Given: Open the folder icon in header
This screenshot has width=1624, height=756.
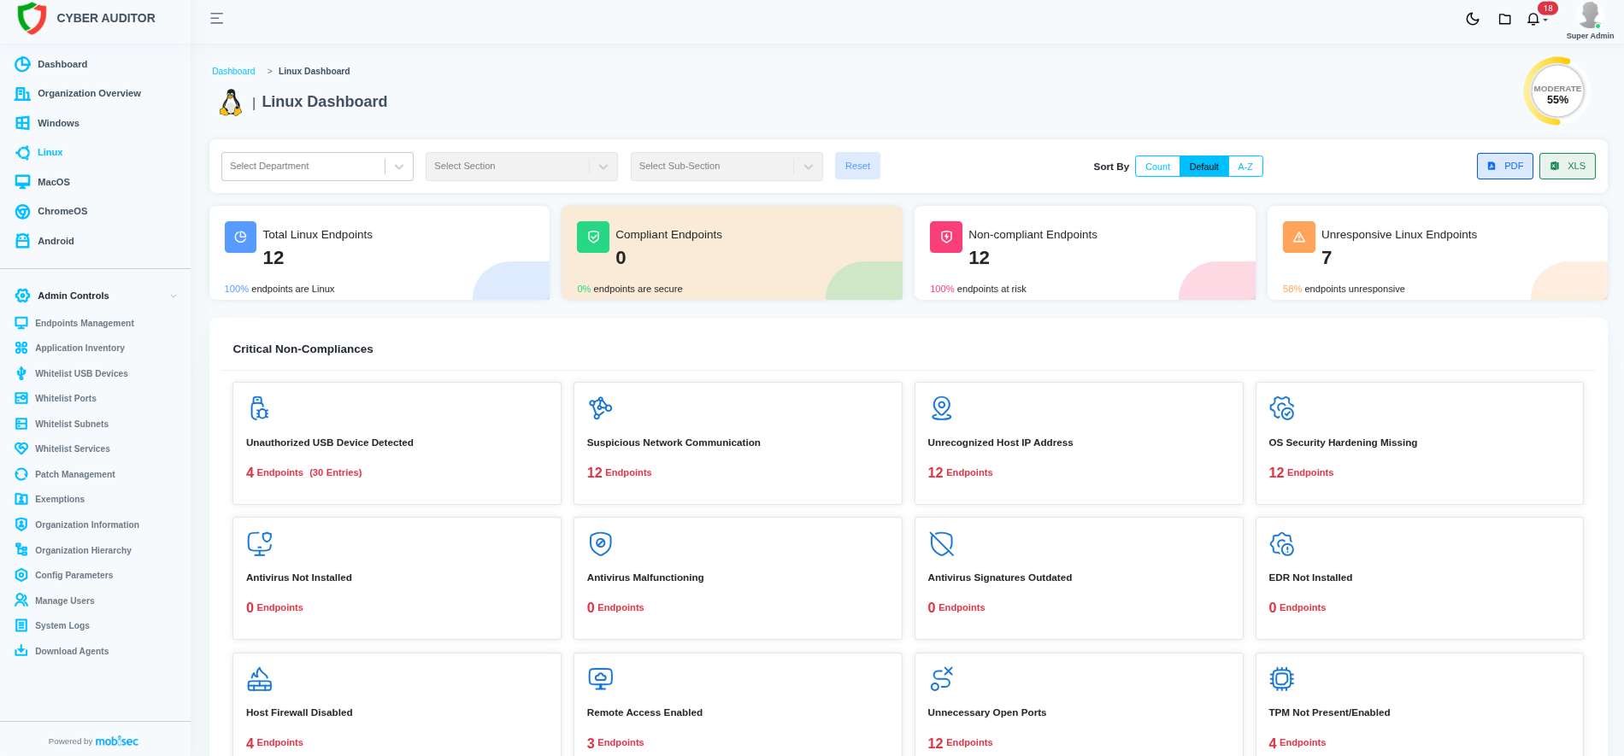Looking at the screenshot, I should pyautogui.click(x=1504, y=19).
